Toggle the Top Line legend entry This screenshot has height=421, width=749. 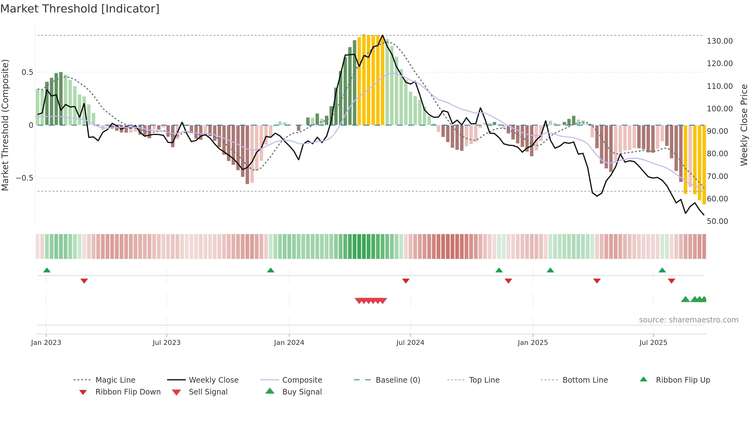[x=473, y=380]
